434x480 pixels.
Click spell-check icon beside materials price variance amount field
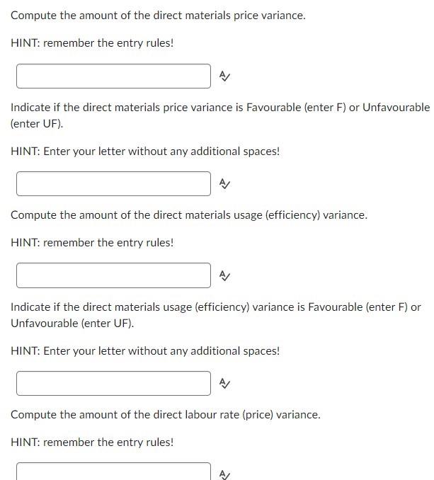tap(224, 76)
